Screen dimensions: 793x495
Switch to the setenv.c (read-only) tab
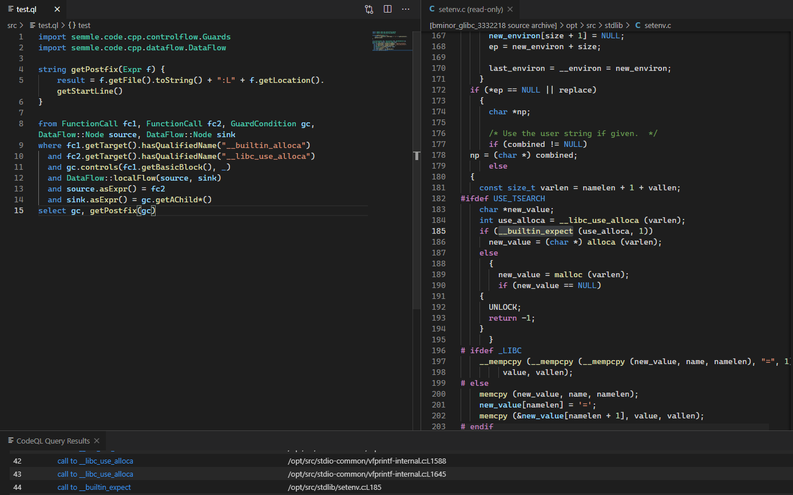click(x=470, y=9)
